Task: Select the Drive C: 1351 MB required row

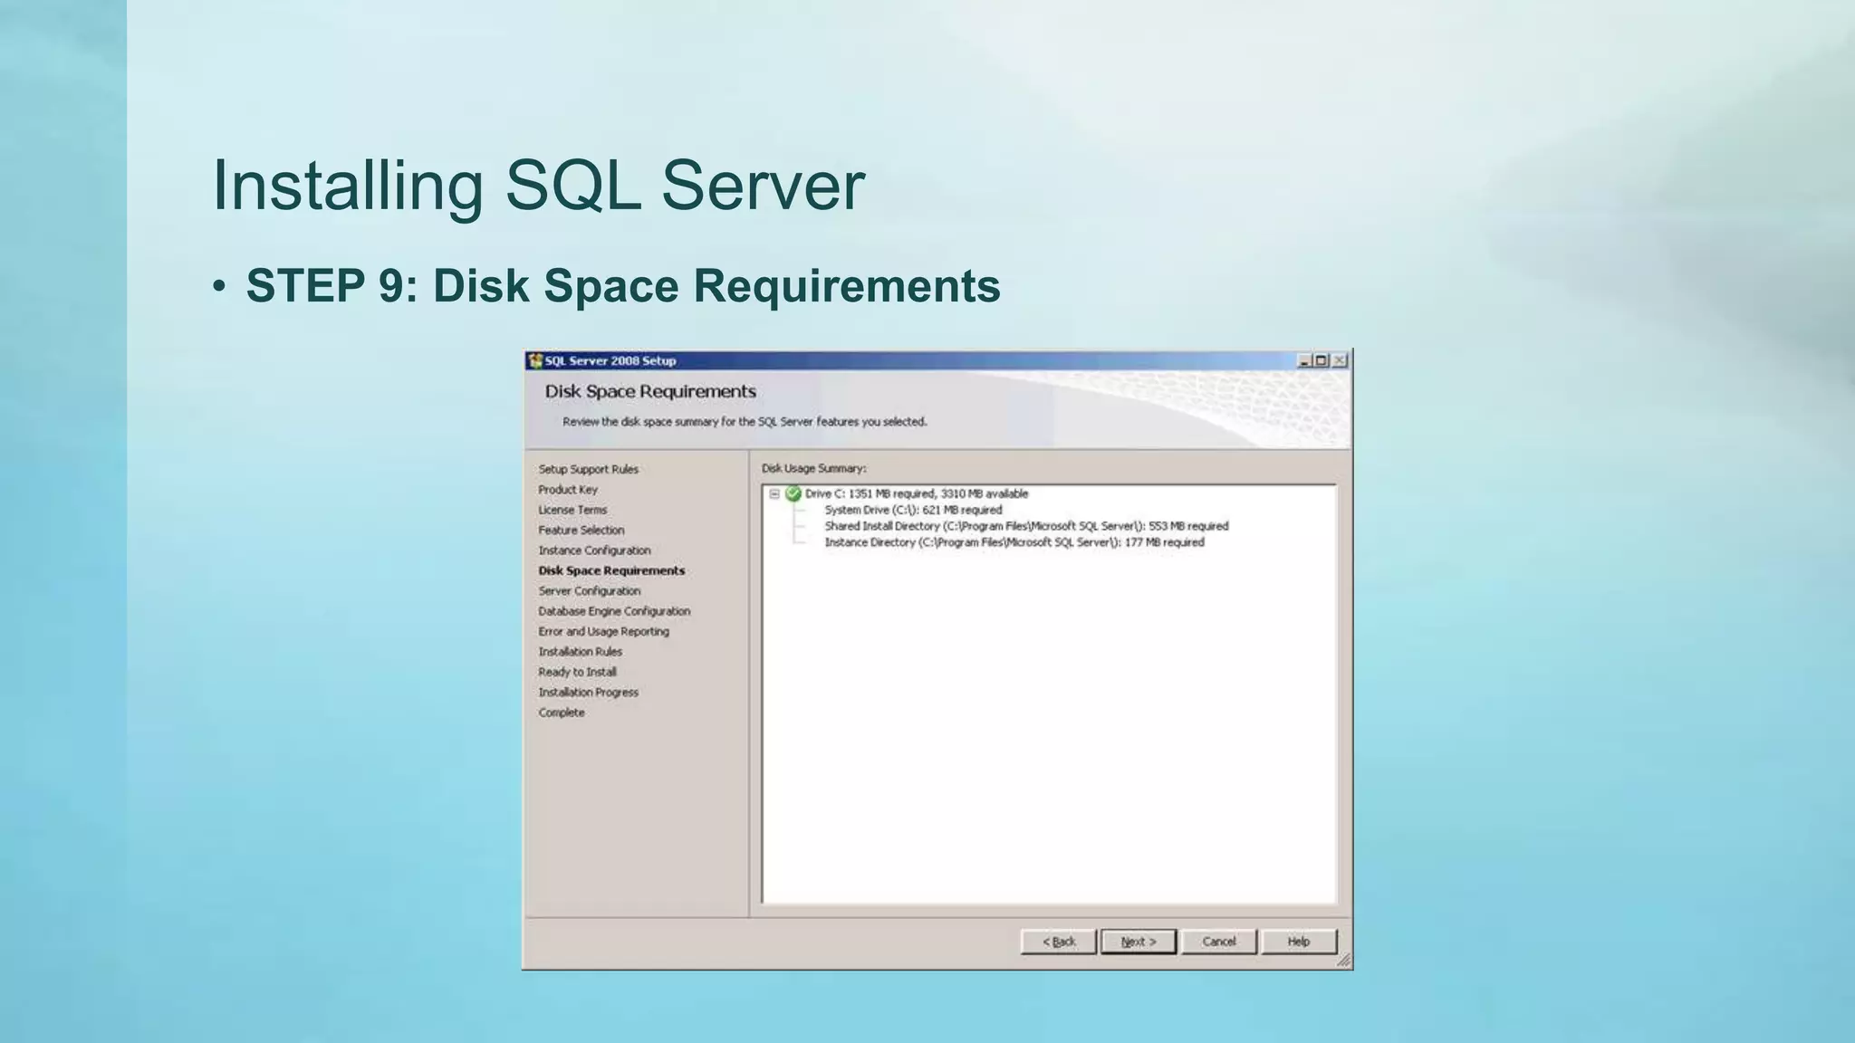Action: tap(916, 493)
